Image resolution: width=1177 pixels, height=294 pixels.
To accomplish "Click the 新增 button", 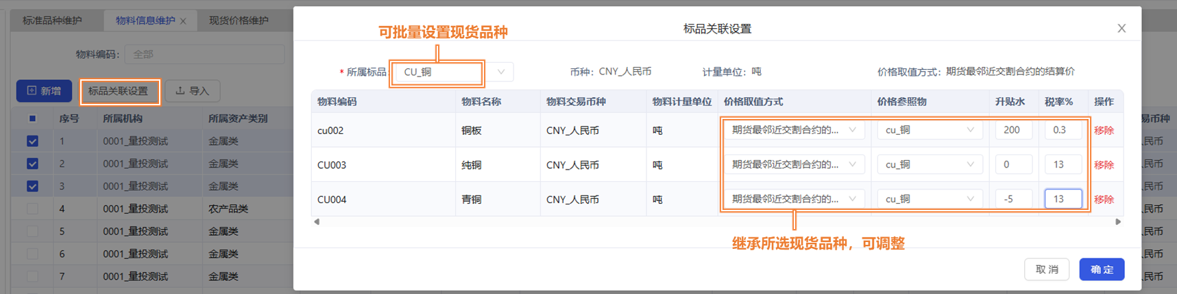I will point(44,91).
